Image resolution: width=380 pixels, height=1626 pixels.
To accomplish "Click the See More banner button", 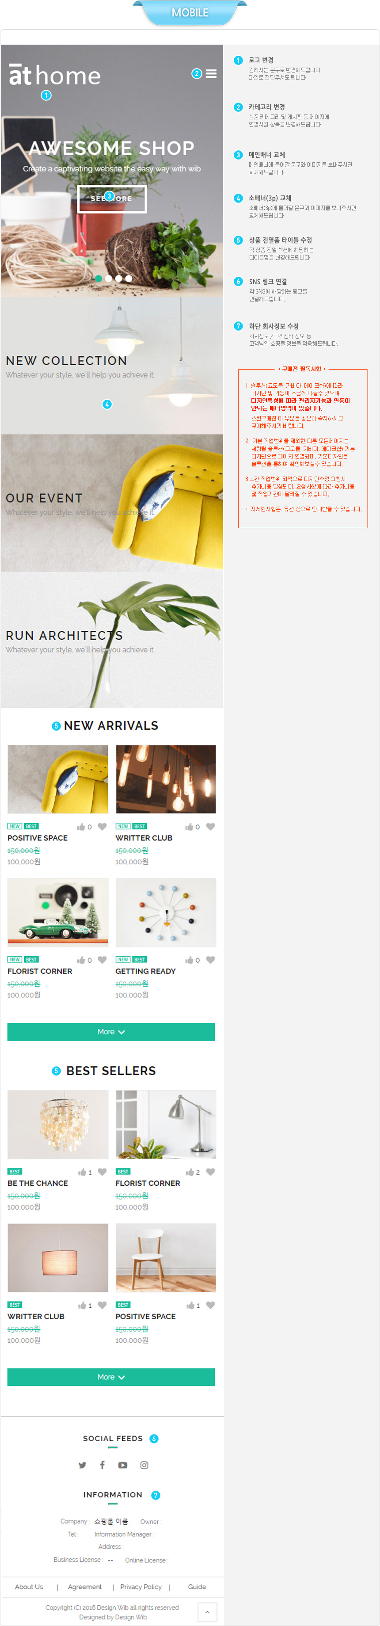I will click(x=112, y=199).
